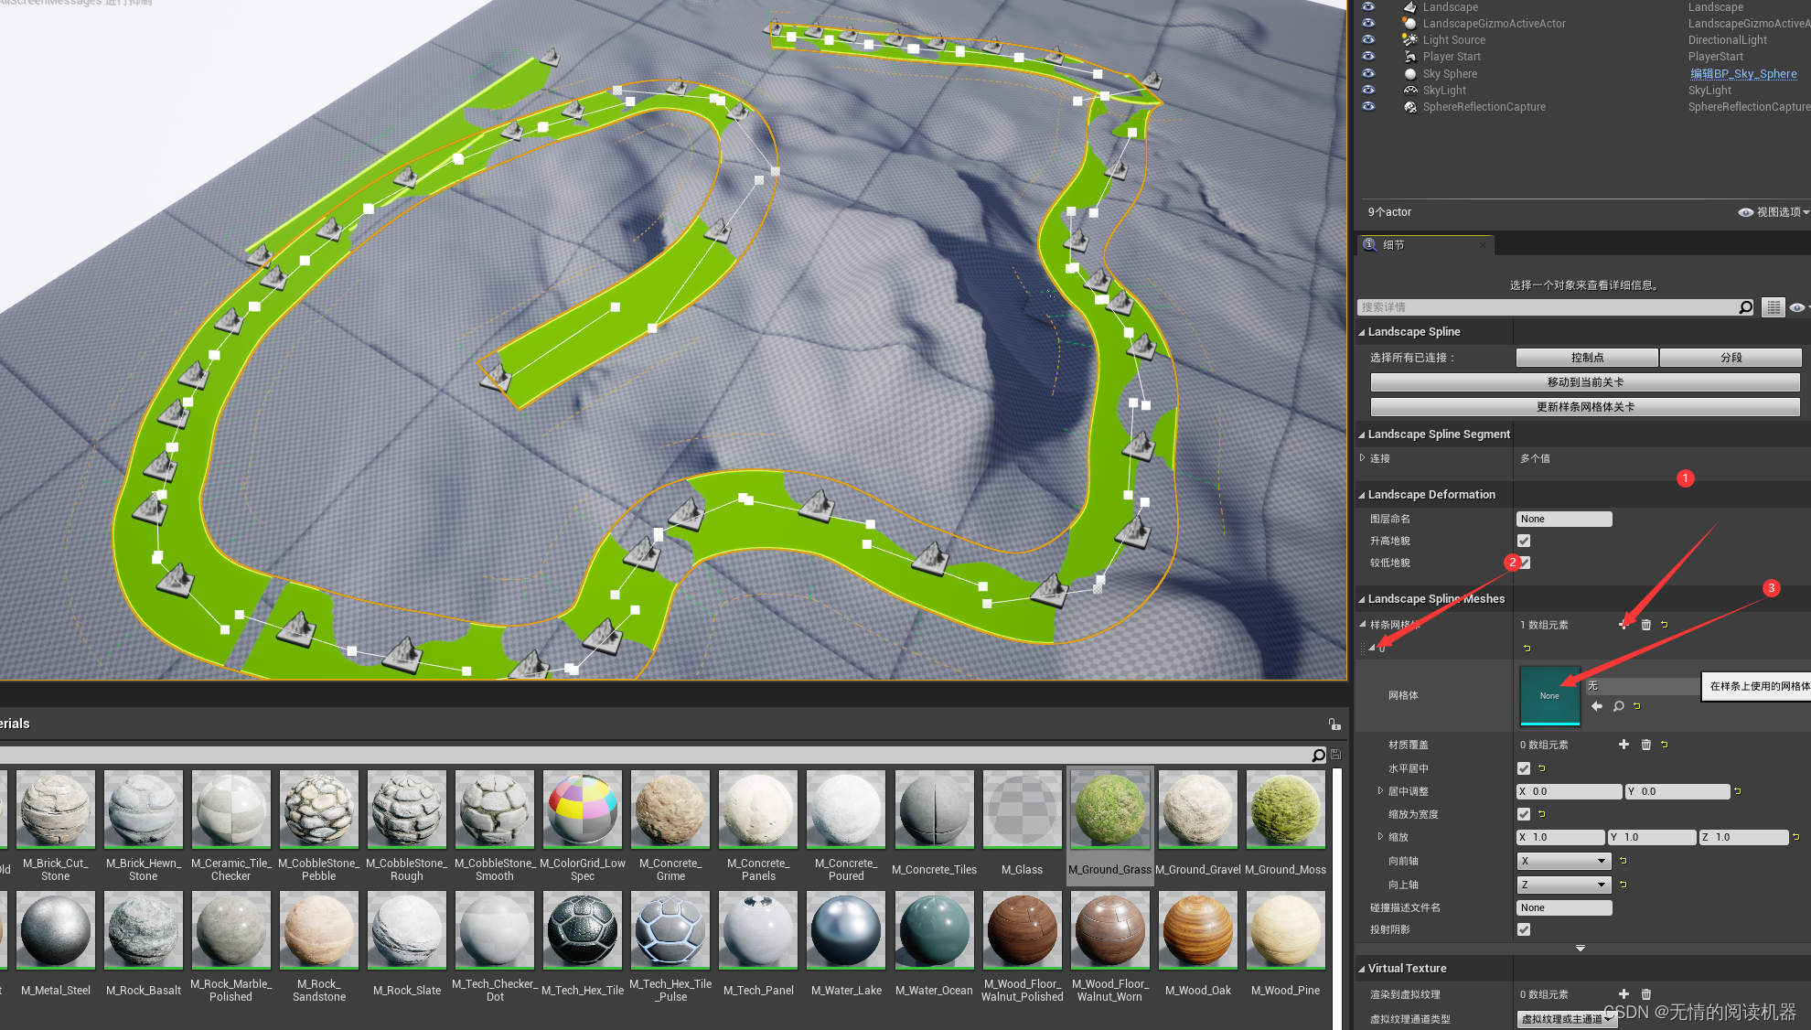Image resolution: width=1811 pixels, height=1030 pixels.
Task: Open the 向前轴 X dropdown
Action: pyautogui.click(x=1563, y=861)
